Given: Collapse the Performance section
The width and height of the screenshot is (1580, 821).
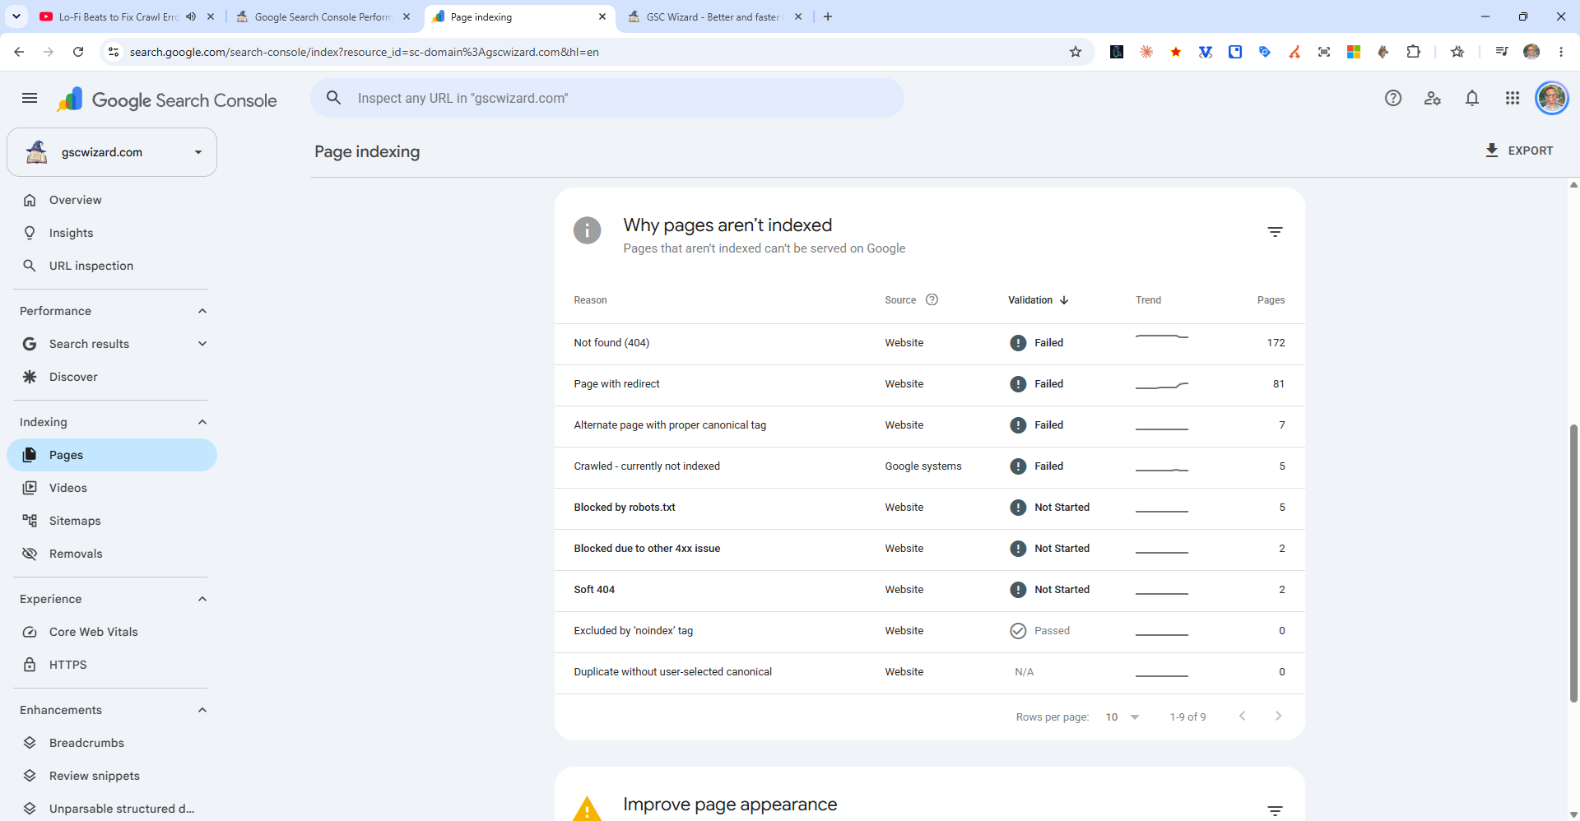Looking at the screenshot, I should click(x=202, y=311).
